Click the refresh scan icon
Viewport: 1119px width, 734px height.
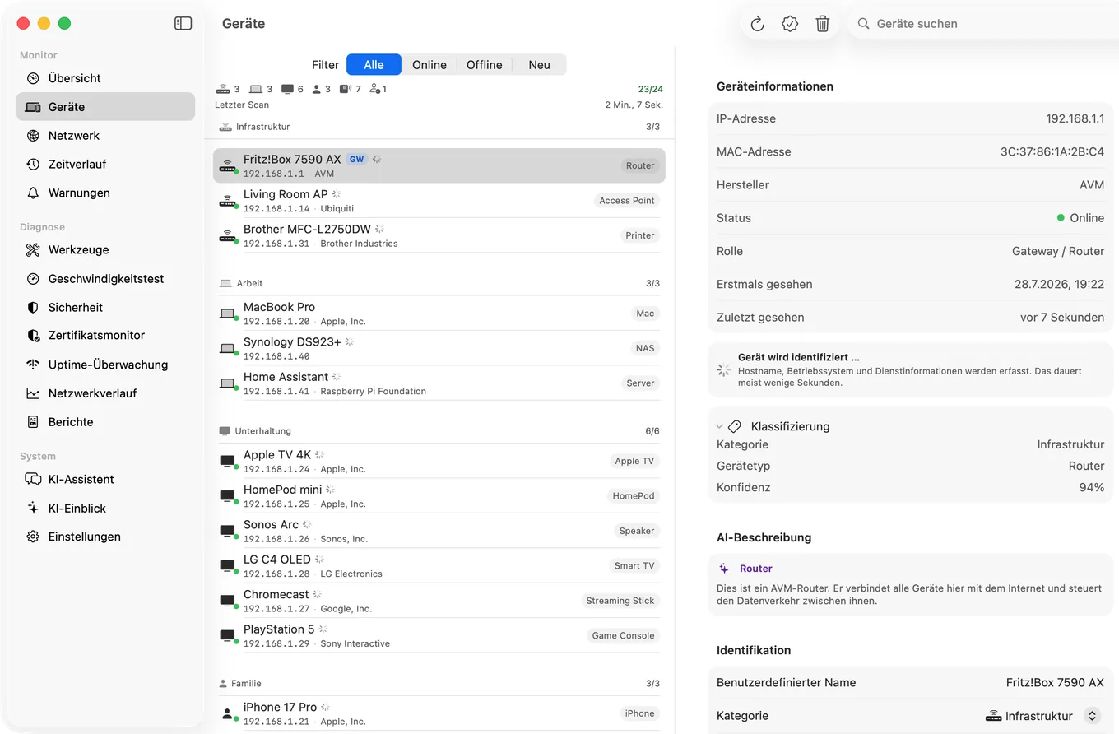[758, 24]
